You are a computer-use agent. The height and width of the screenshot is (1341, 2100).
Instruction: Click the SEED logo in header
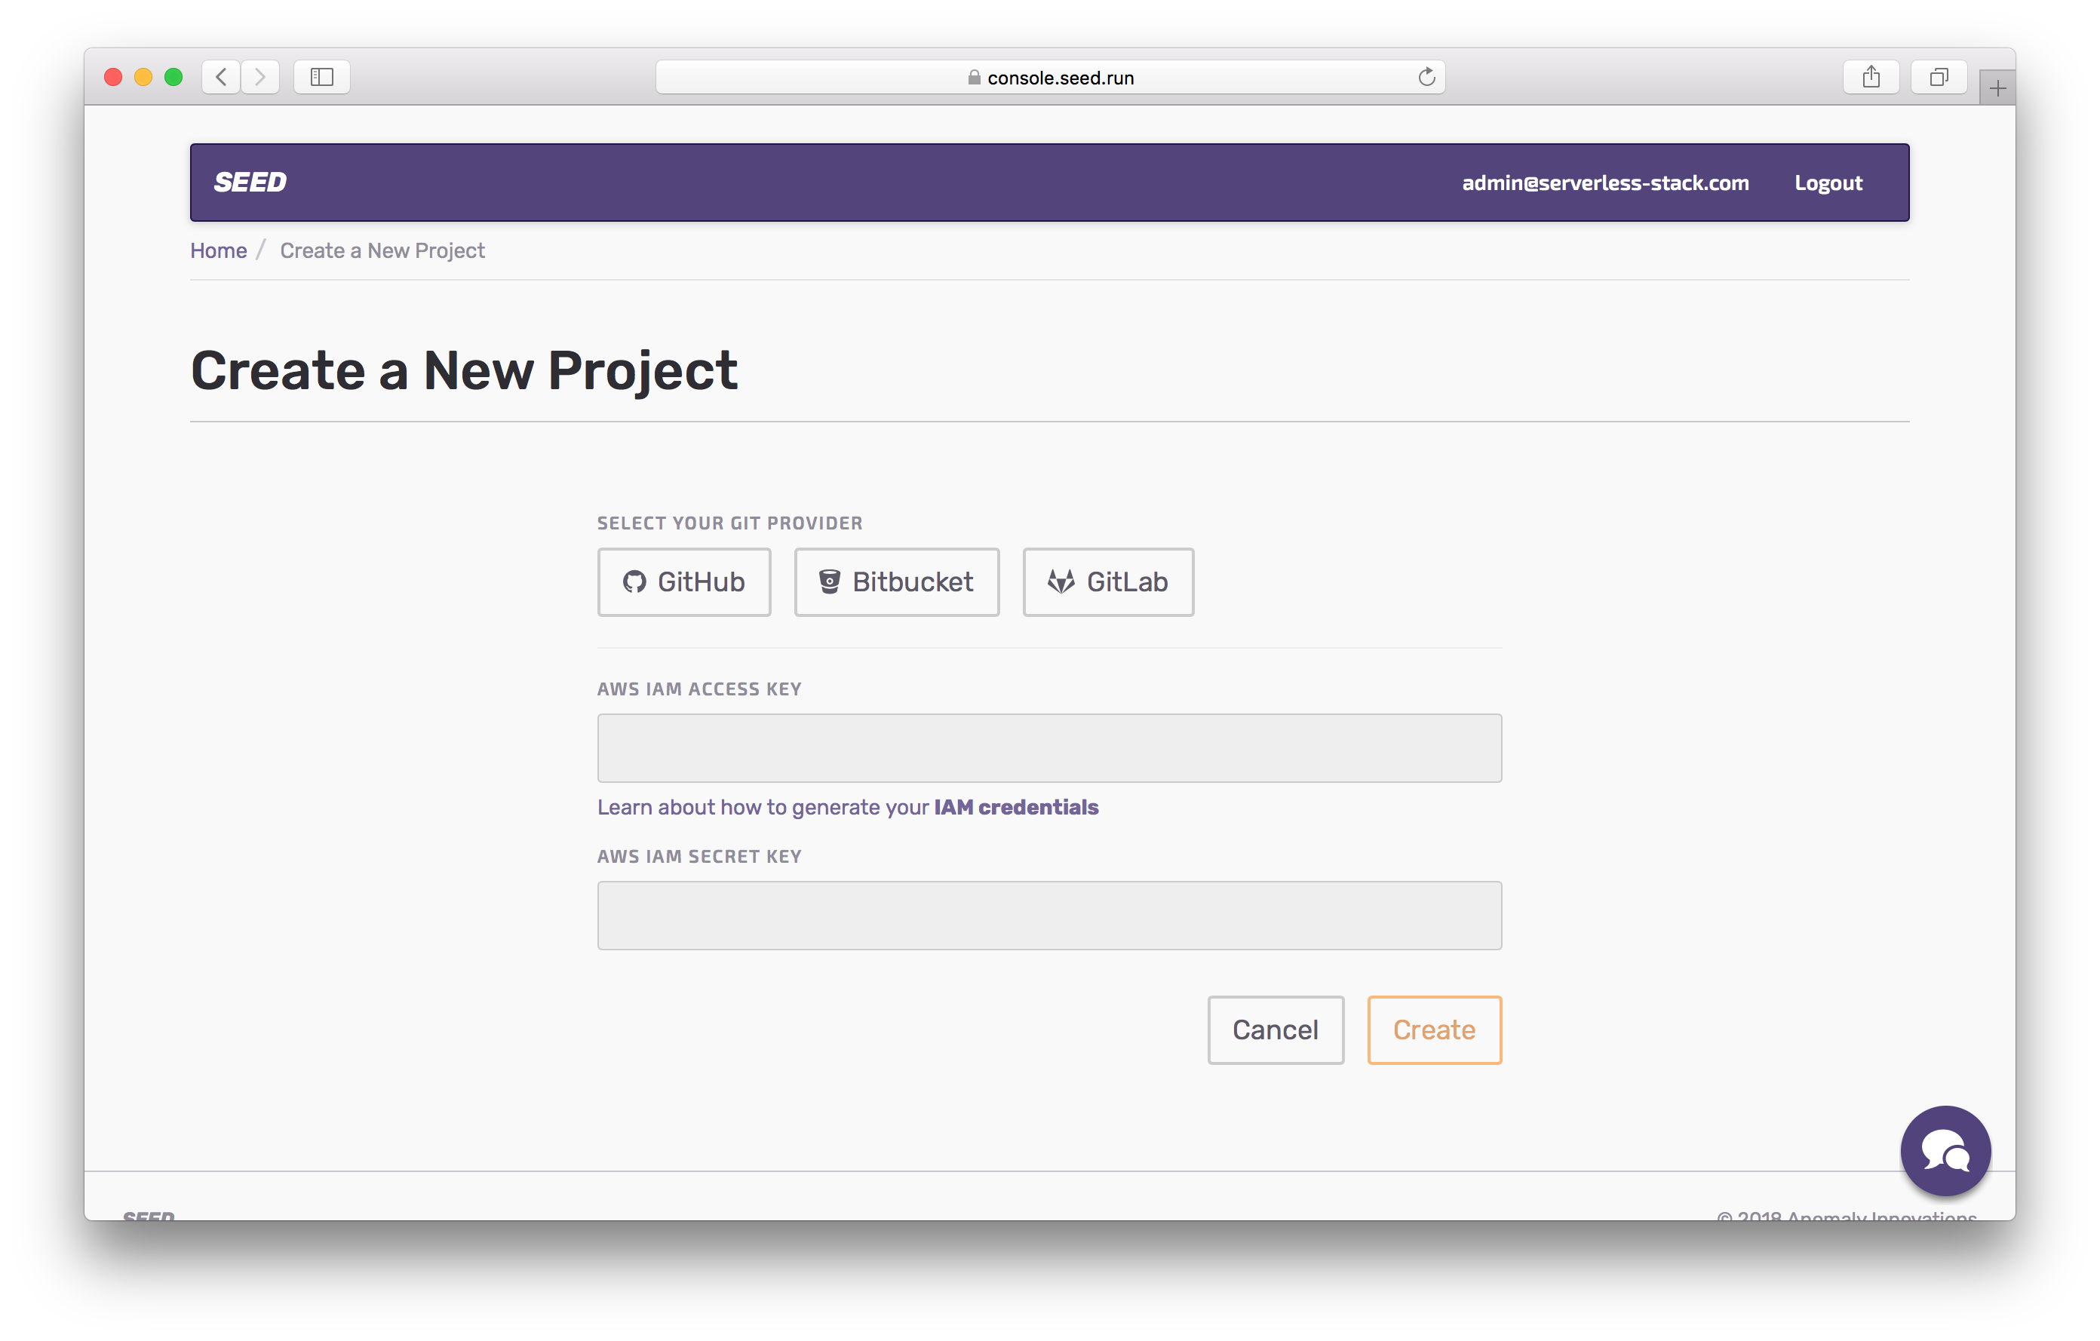click(250, 183)
